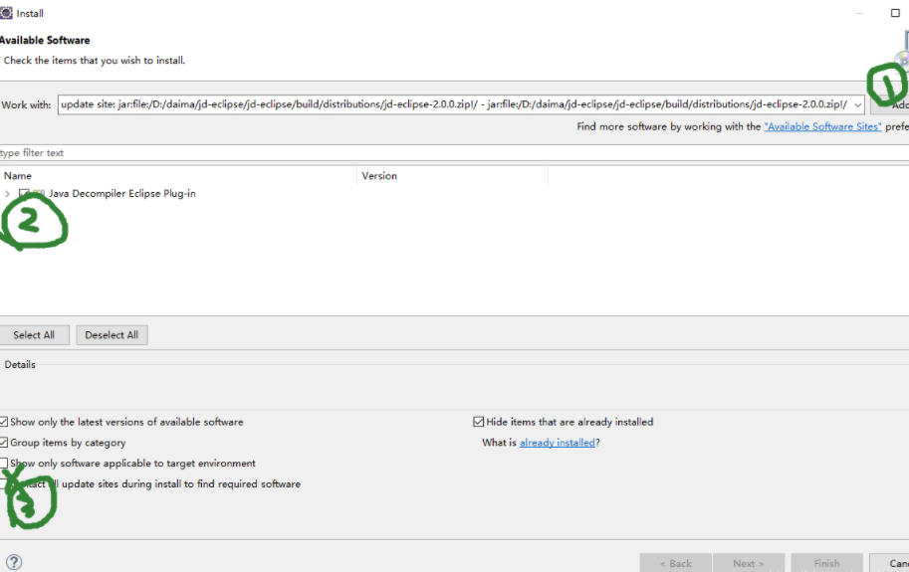Click the Install dialog title bar icon
This screenshot has width=909, height=572.
5,13
